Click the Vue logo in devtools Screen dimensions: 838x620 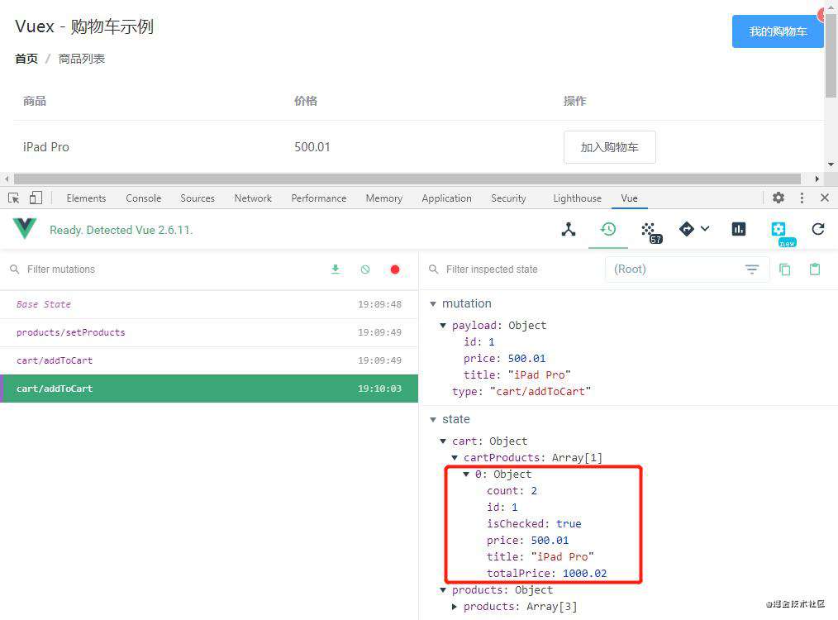pyautogui.click(x=25, y=228)
